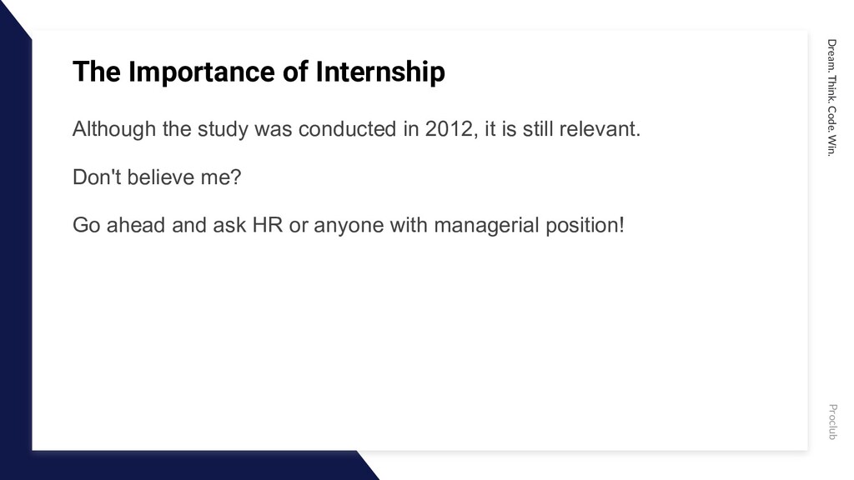Screen dimensions: 854x480
Task: Select the 'Go ahead and ask HR' line
Action: pyautogui.click(x=349, y=225)
